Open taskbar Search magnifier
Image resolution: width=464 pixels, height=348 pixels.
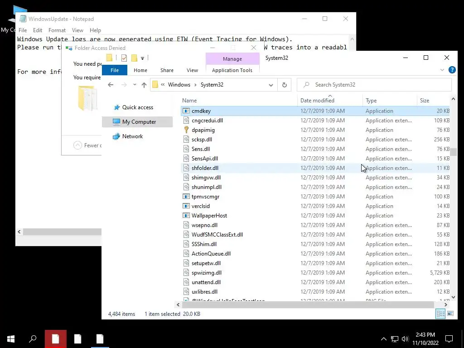tap(33, 339)
